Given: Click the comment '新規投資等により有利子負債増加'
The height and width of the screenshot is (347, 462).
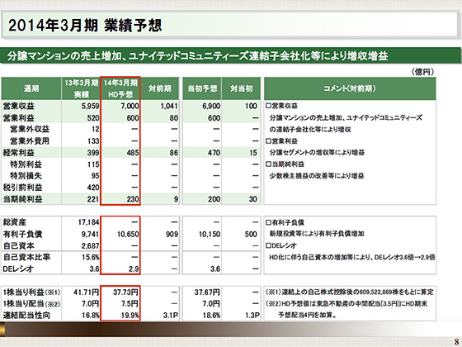Looking at the screenshot, I should coord(317,234).
